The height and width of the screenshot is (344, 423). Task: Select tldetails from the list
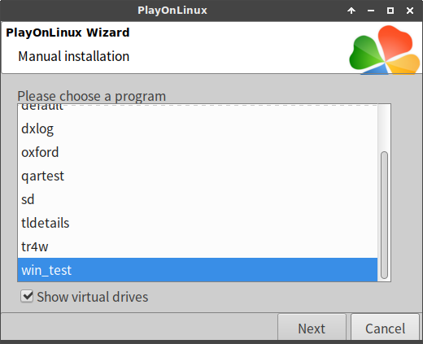click(x=198, y=223)
